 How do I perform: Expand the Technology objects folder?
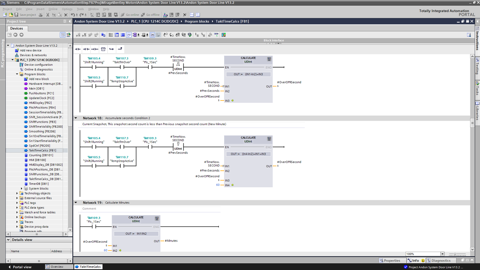pyautogui.click(x=17, y=193)
